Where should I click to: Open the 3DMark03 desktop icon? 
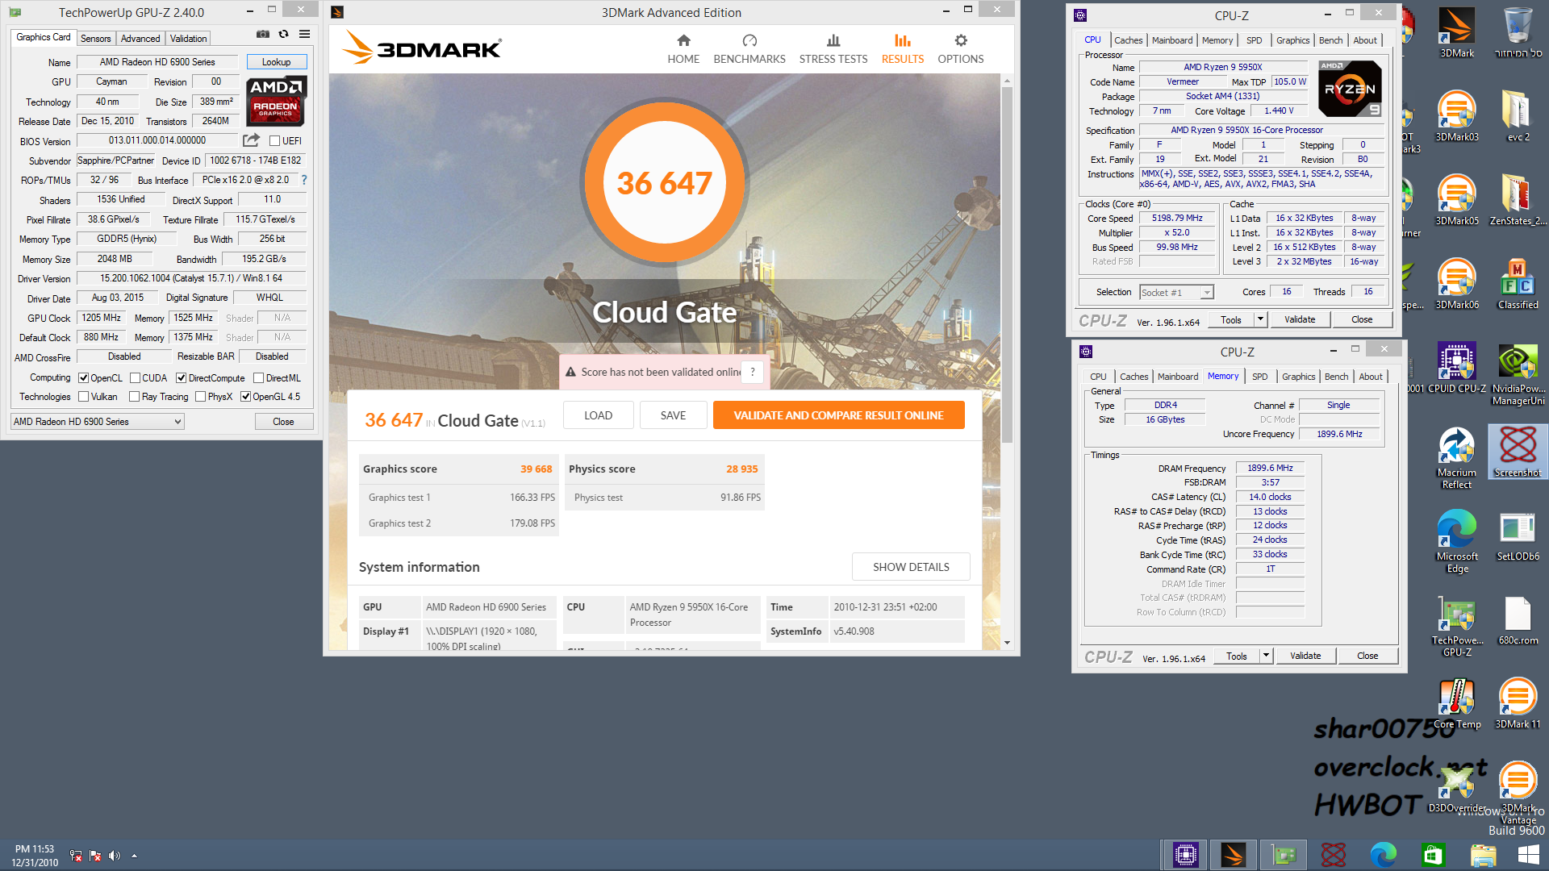[1457, 116]
